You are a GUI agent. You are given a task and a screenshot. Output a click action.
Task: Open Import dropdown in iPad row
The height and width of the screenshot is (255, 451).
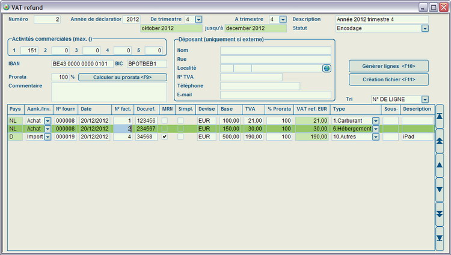(x=48, y=137)
